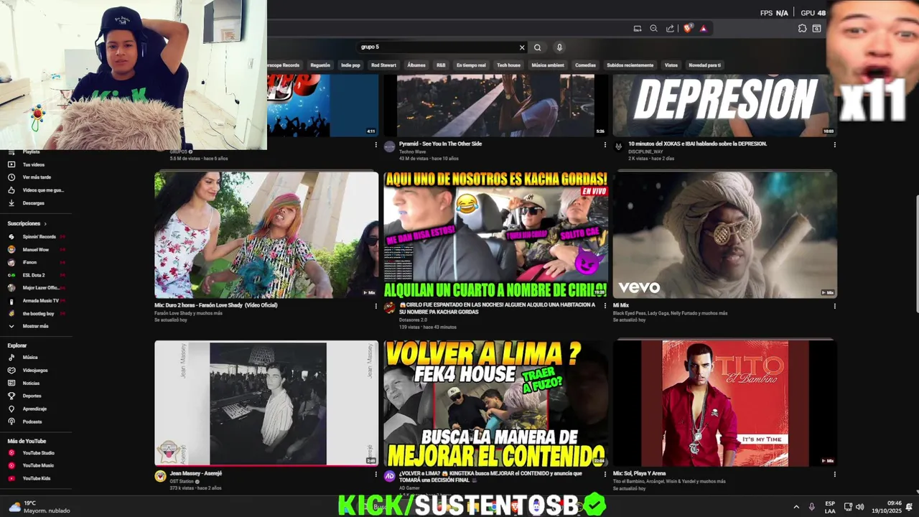The width and height of the screenshot is (919, 517).
Task: Select the Música ambient chip
Action: click(548, 65)
